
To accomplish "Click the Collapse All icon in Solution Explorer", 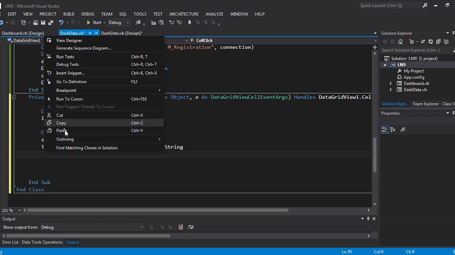I will (x=438, y=41).
